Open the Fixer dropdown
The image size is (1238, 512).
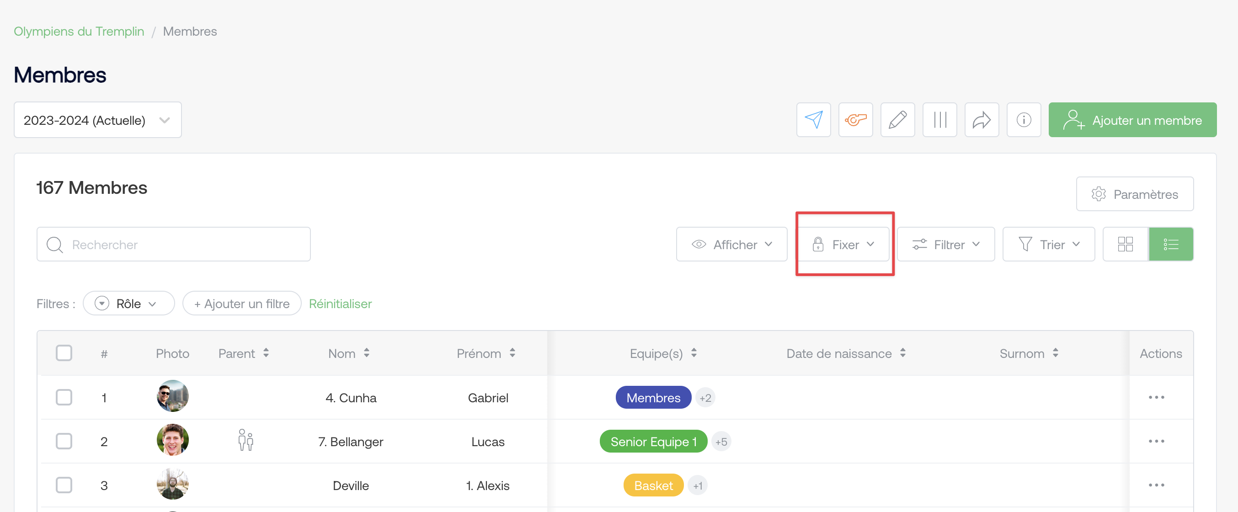[843, 244]
